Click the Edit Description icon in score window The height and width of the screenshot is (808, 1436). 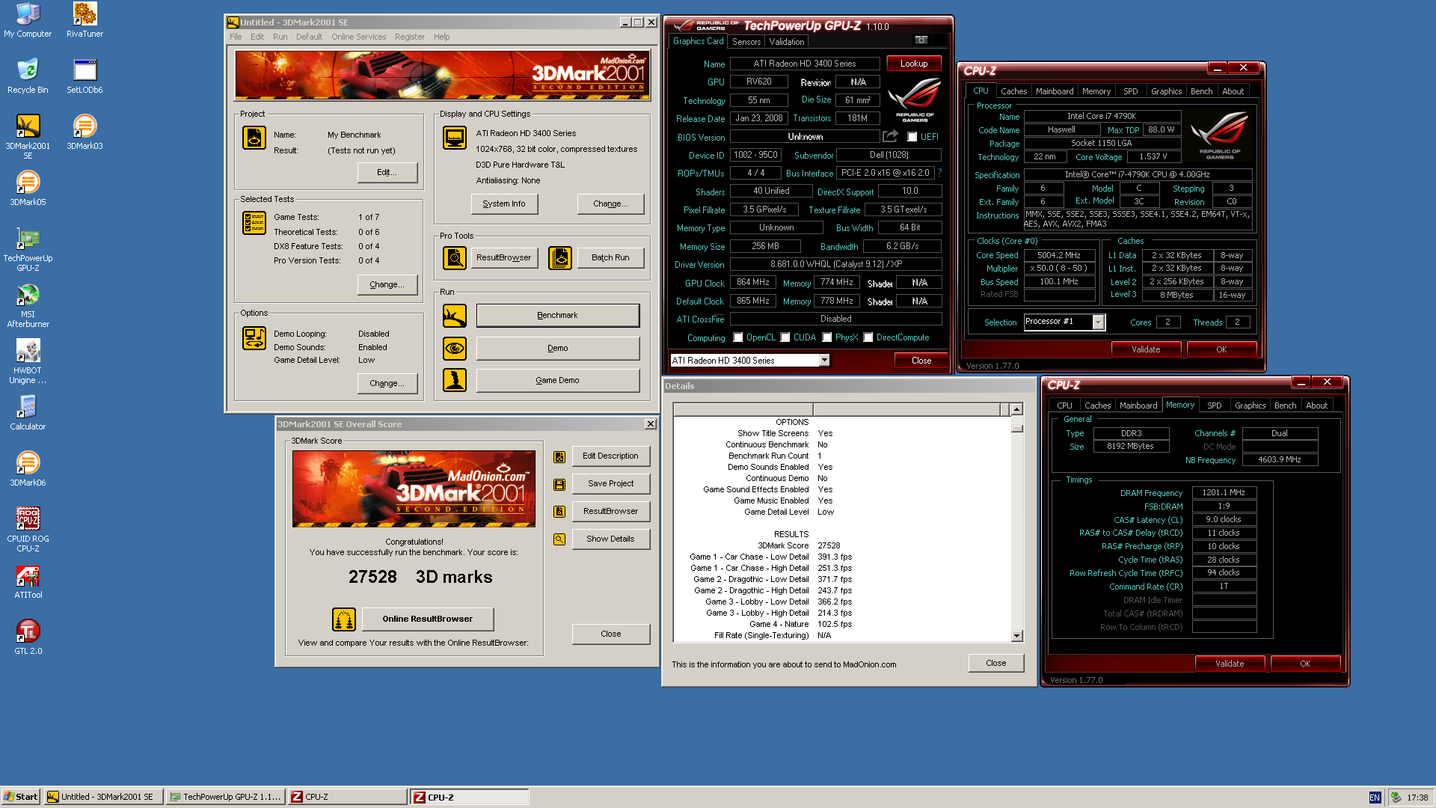[559, 456]
